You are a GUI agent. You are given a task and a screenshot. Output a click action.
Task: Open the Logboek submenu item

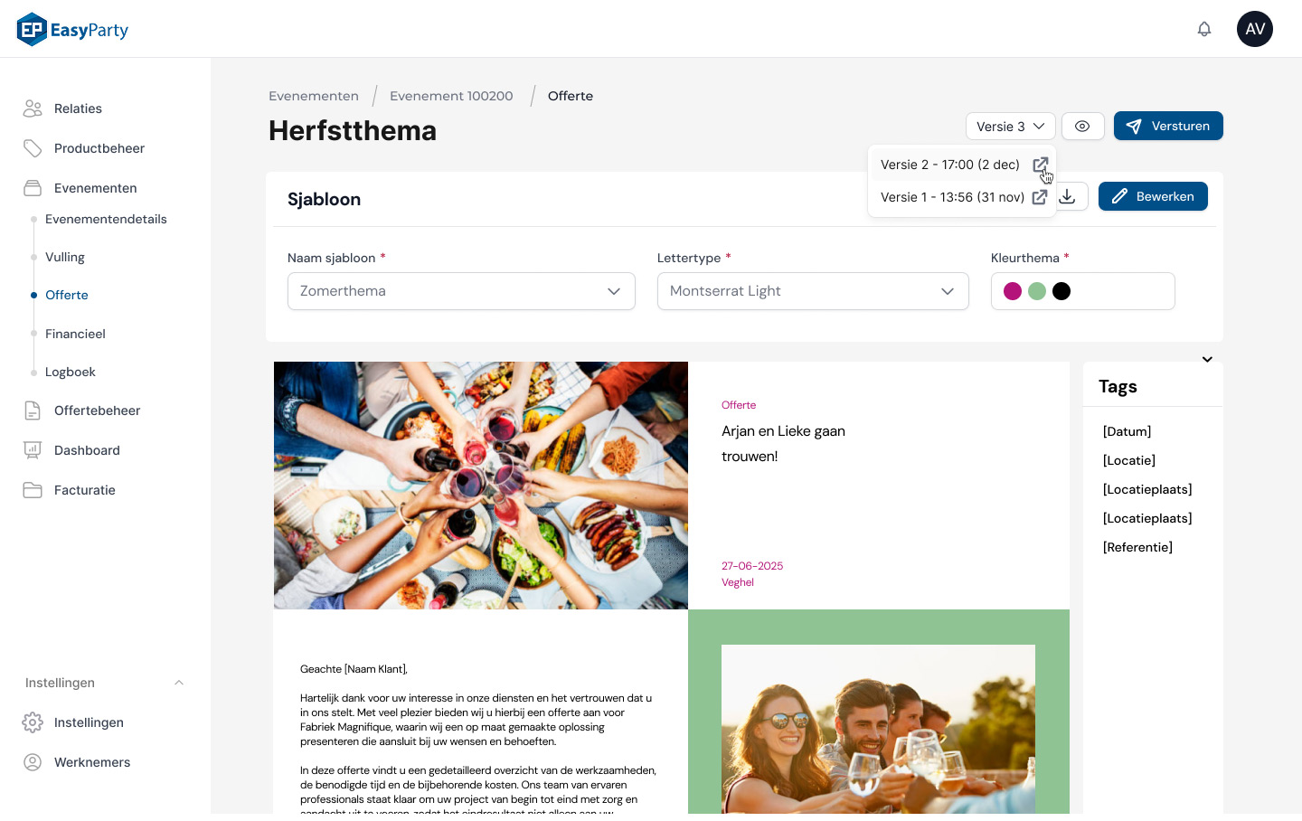coord(71,372)
